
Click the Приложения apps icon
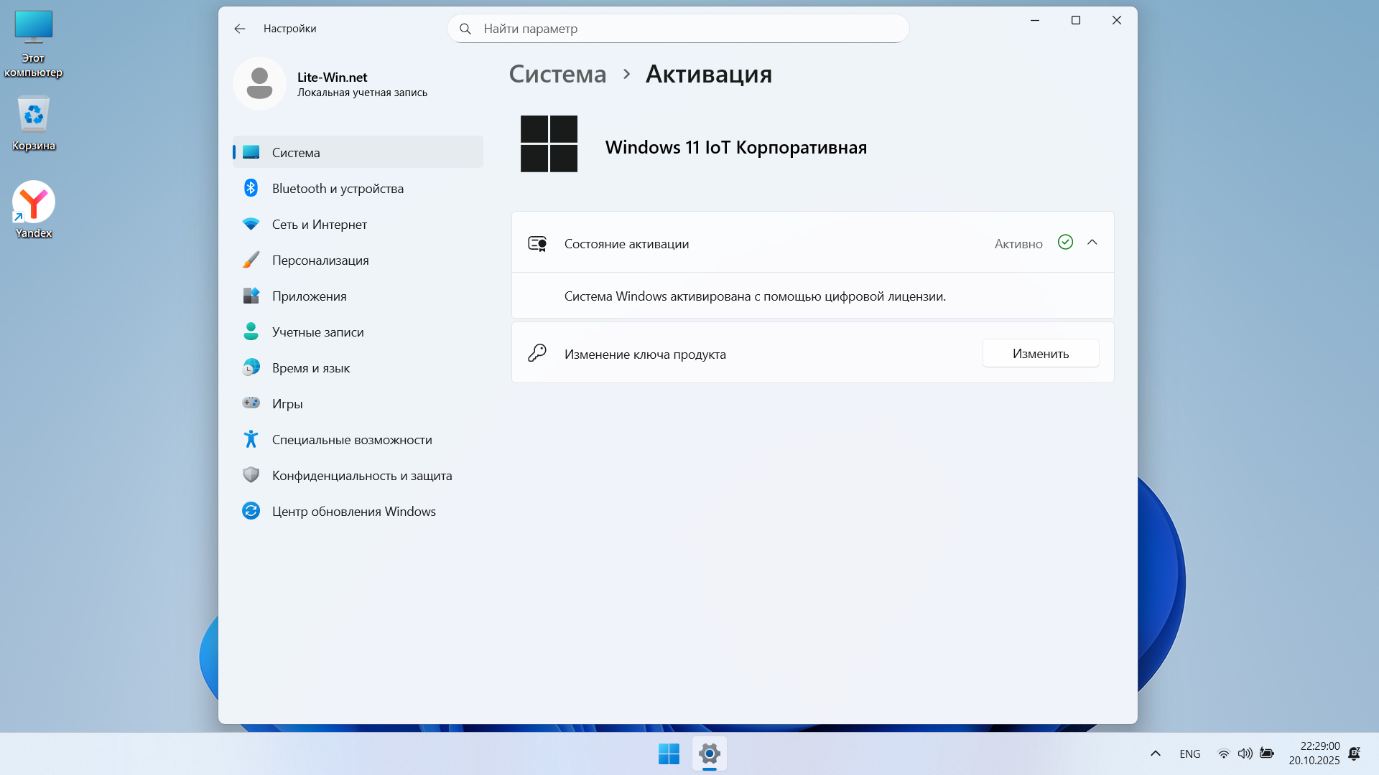[x=251, y=296]
